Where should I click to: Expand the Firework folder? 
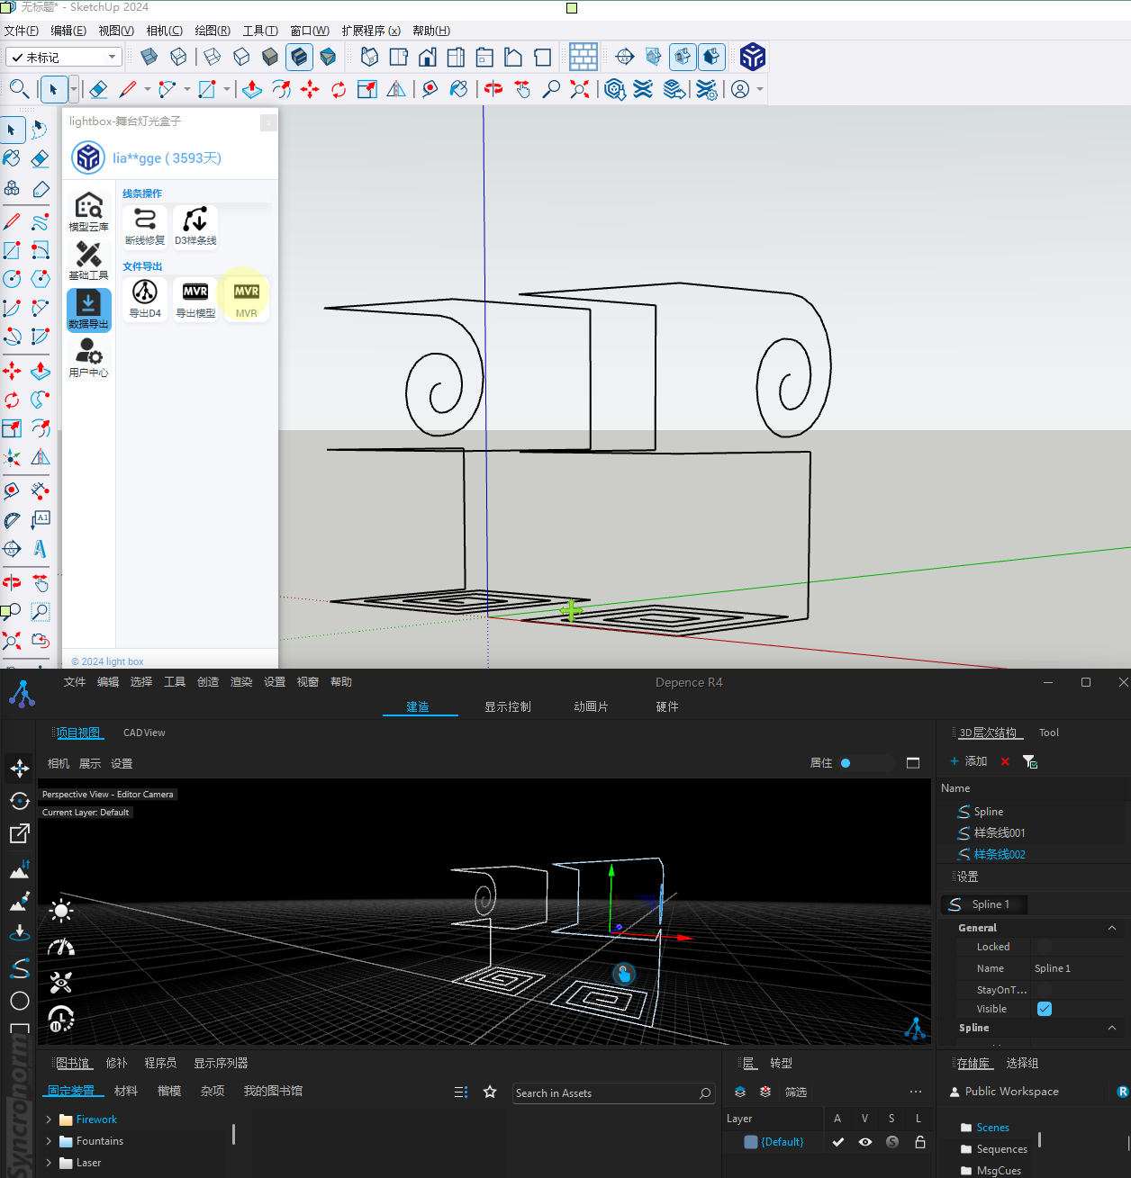coord(49,1120)
